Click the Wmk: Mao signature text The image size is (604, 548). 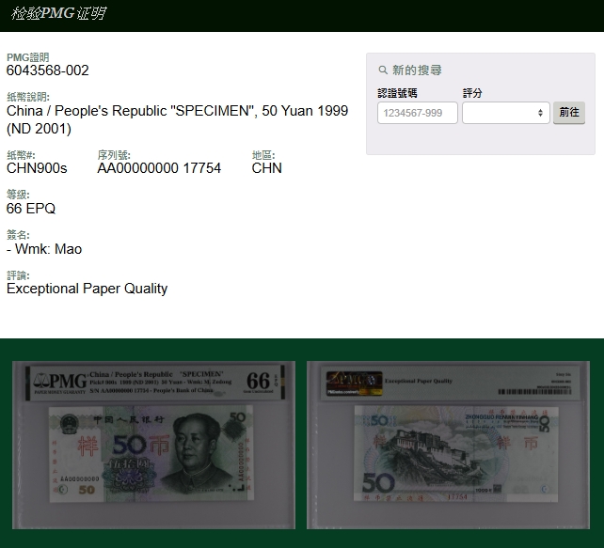tap(44, 249)
